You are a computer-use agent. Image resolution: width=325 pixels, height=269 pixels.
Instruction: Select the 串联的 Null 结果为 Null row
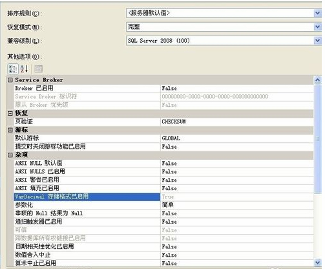[87, 213]
